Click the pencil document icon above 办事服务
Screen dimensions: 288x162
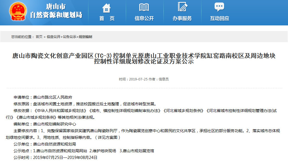point(182,7)
